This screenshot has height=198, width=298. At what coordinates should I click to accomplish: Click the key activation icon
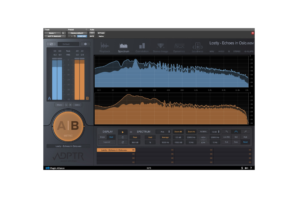click(x=246, y=168)
